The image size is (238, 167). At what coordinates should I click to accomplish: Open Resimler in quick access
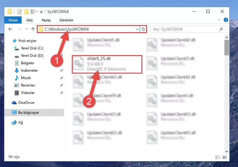28,85
